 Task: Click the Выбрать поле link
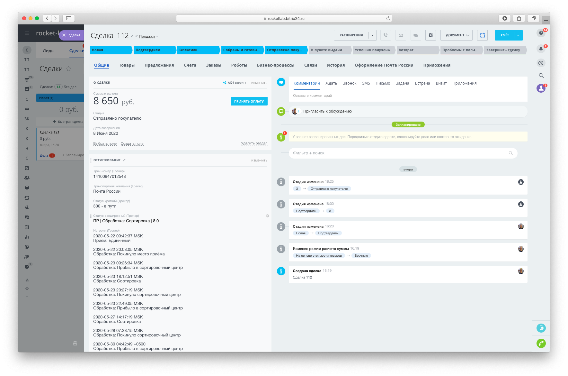click(x=105, y=144)
